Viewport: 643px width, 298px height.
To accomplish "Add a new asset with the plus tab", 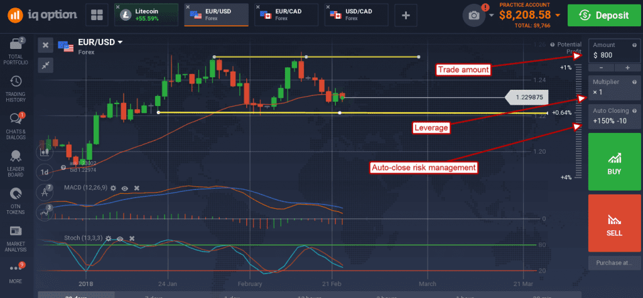I will pos(406,15).
